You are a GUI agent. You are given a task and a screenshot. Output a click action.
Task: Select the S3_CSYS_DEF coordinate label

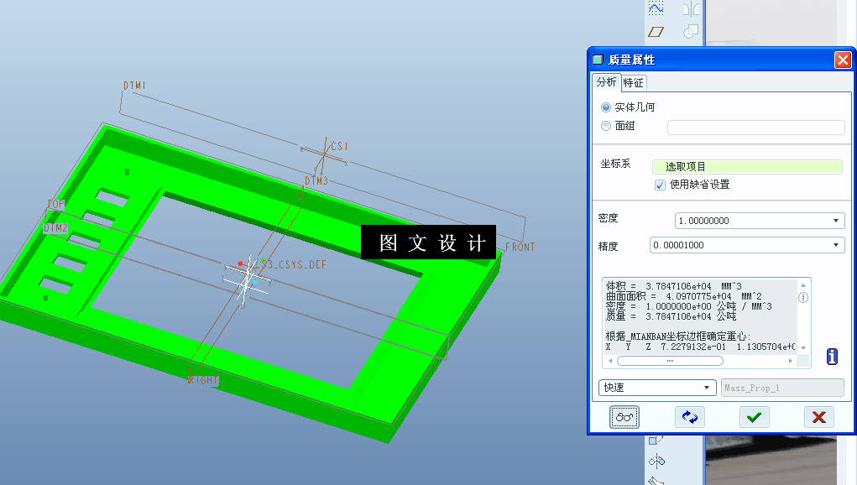coord(294,265)
